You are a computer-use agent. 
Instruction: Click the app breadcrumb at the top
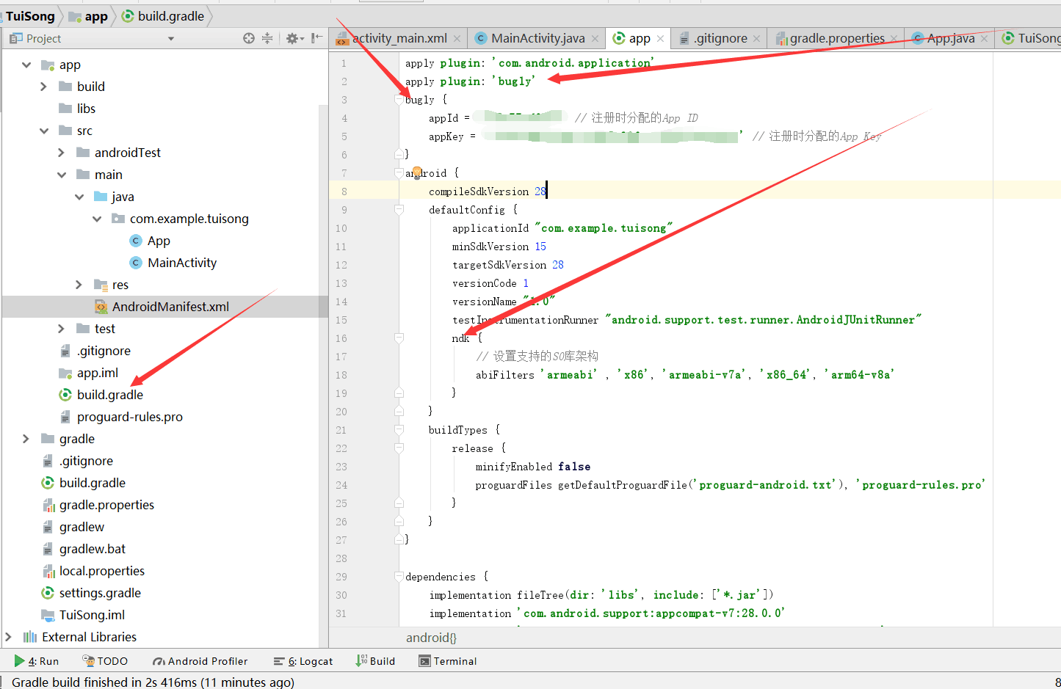pos(95,15)
